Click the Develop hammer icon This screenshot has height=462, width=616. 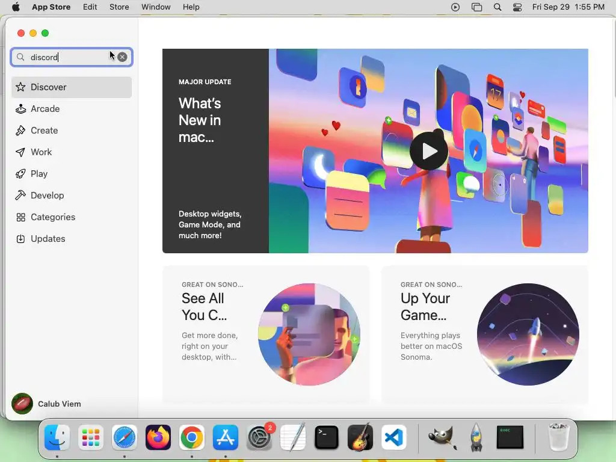(20, 196)
